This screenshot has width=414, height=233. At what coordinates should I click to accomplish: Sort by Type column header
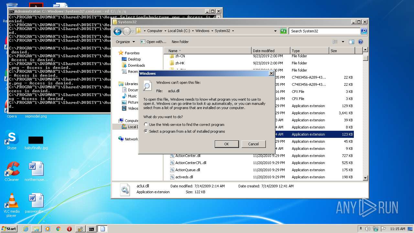pyautogui.click(x=310, y=51)
